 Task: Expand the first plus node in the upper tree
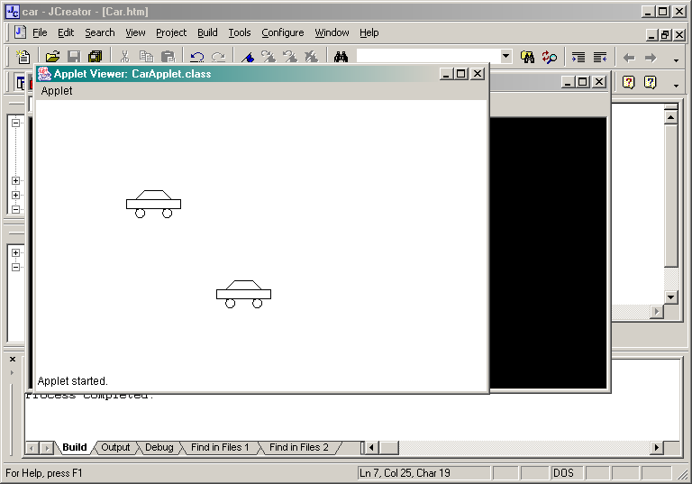15,180
